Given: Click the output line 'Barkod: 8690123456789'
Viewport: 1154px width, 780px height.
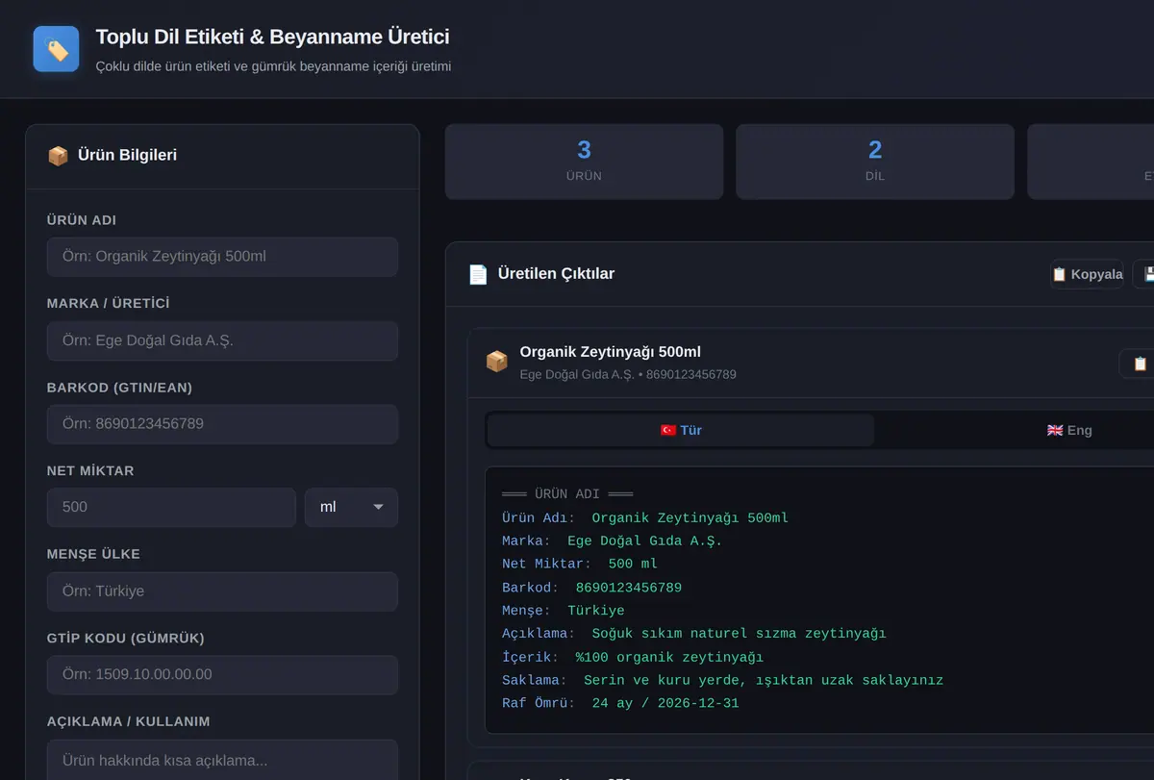Looking at the screenshot, I should click(x=591, y=588).
